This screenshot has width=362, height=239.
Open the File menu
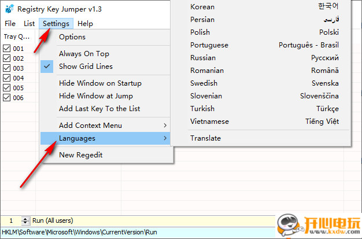10,24
